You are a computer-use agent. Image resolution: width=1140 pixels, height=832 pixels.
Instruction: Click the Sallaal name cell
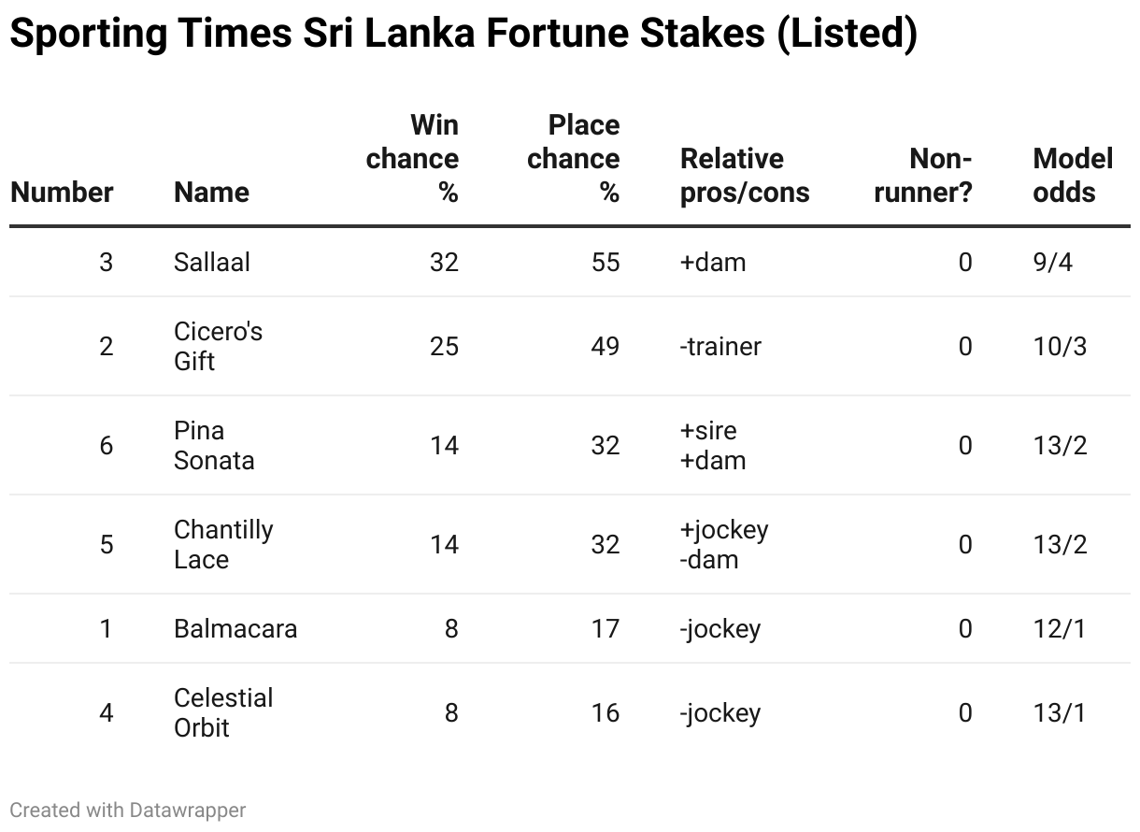212,262
